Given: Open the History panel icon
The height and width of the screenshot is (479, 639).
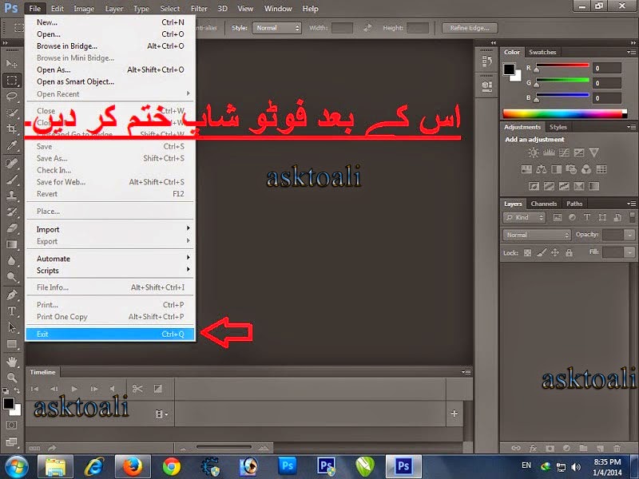Looking at the screenshot, I should pyautogui.click(x=486, y=61).
